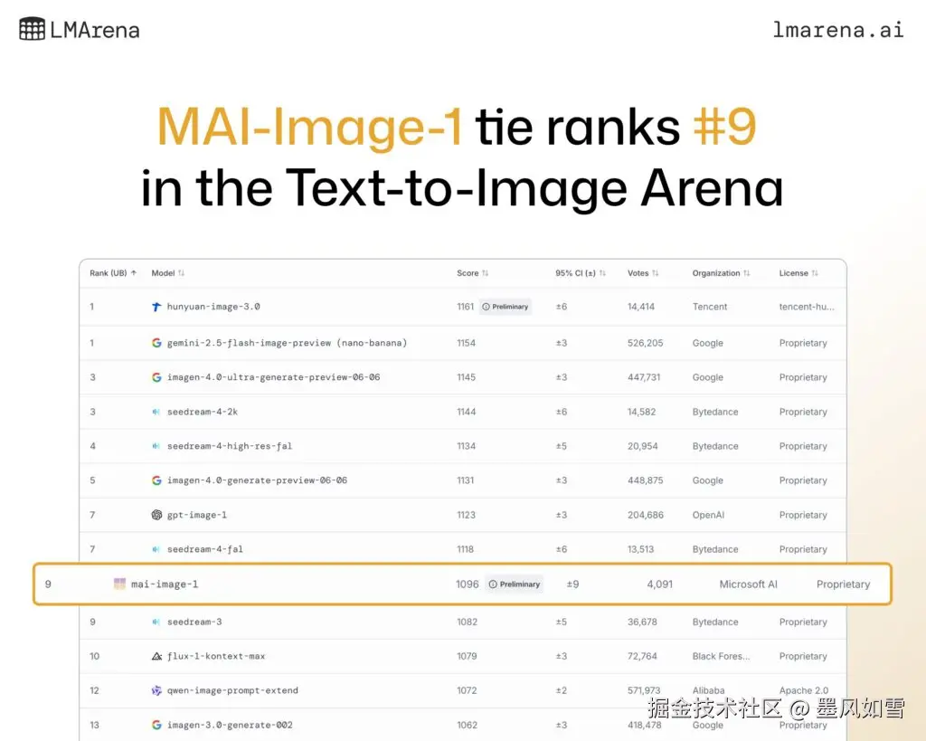Viewport: 926px width, 741px height.
Task: Click the votes value 204,686
Action: click(645, 515)
